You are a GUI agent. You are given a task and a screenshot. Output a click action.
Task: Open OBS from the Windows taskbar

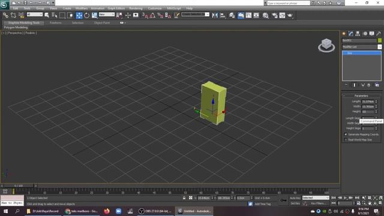coord(155,211)
